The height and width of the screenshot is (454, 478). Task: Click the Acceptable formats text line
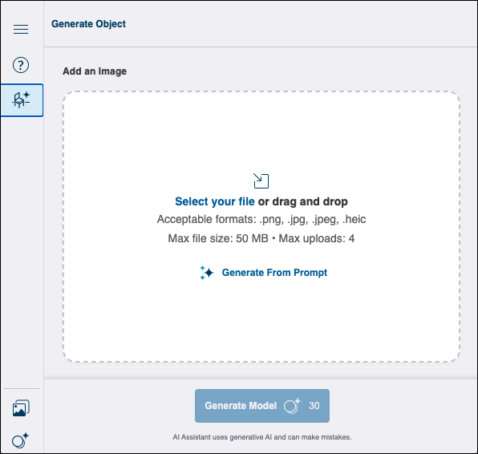tap(261, 219)
